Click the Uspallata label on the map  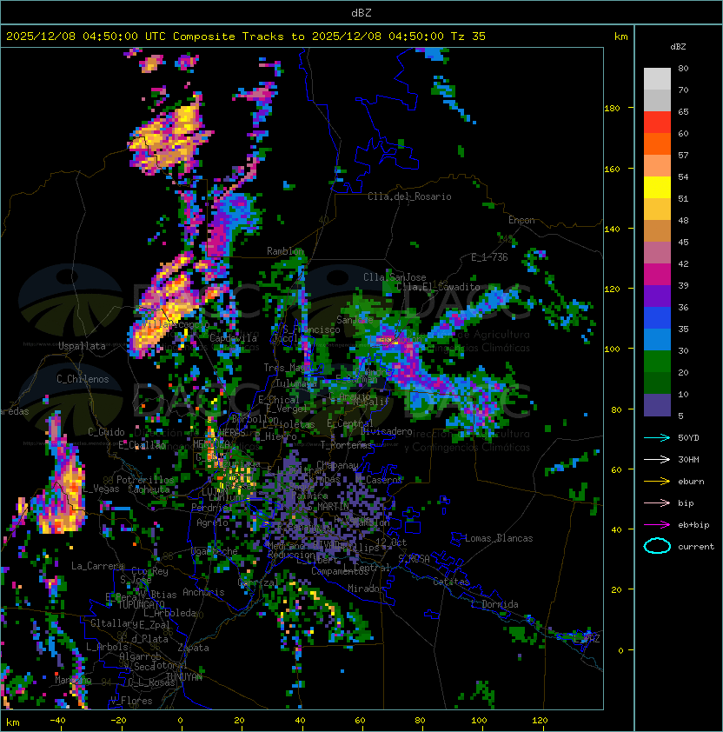(82, 346)
